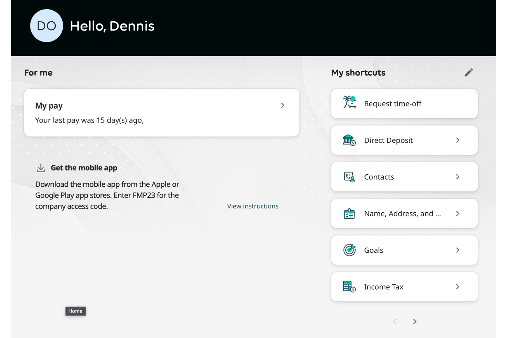Open the Income Tax shortcut label
Image resolution: width=507 pixels, height=338 pixels.
click(x=384, y=287)
